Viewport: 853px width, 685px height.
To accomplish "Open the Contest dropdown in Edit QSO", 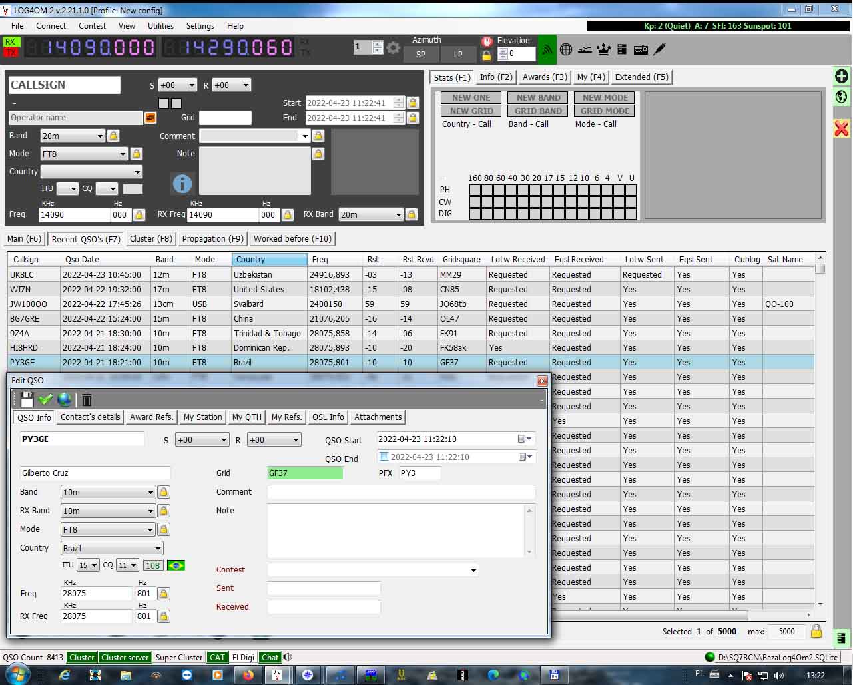I will 473,570.
